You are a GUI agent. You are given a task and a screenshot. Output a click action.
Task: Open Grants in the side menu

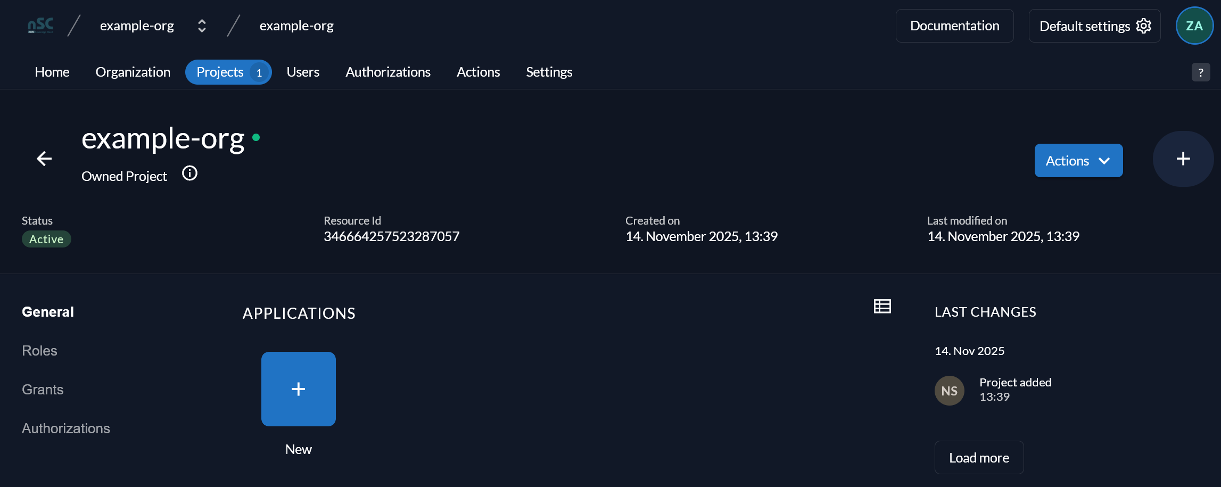(43, 390)
